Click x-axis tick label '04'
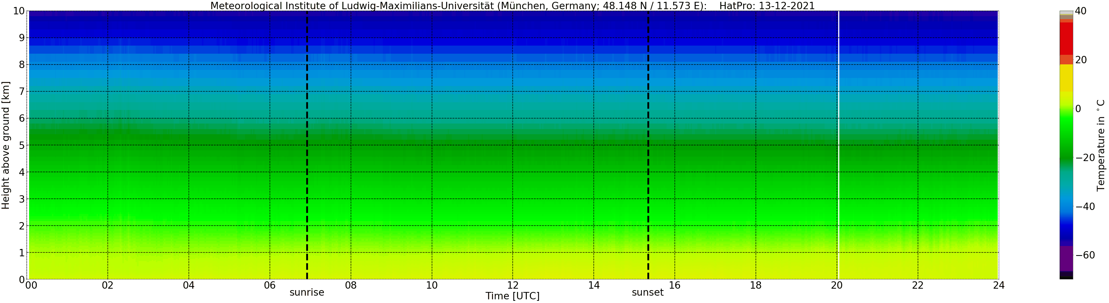The height and width of the screenshot is (303, 1109). [189, 285]
